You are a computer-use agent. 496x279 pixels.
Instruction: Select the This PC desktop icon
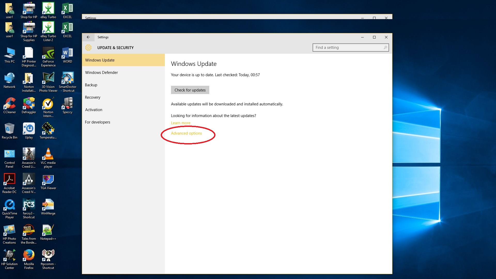click(x=10, y=55)
